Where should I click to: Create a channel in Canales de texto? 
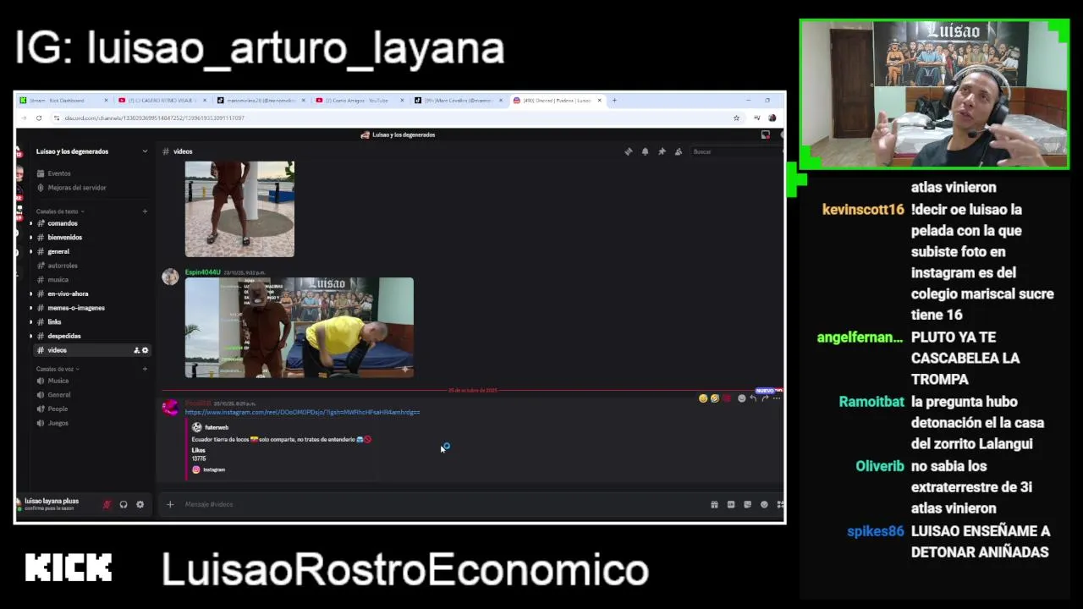click(x=145, y=211)
